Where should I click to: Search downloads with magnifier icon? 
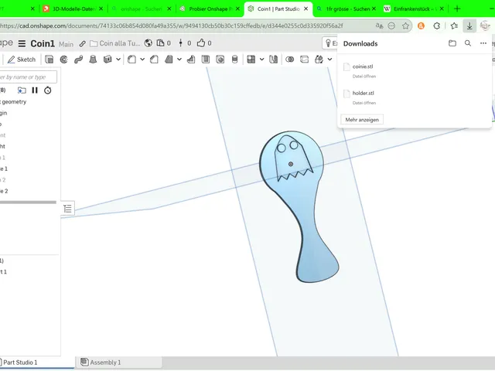pos(468,43)
